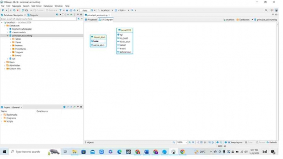Viewport: 283px width, 159px height.
Task: Click the Keep layout button
Action: pyautogui.click(x=235, y=142)
